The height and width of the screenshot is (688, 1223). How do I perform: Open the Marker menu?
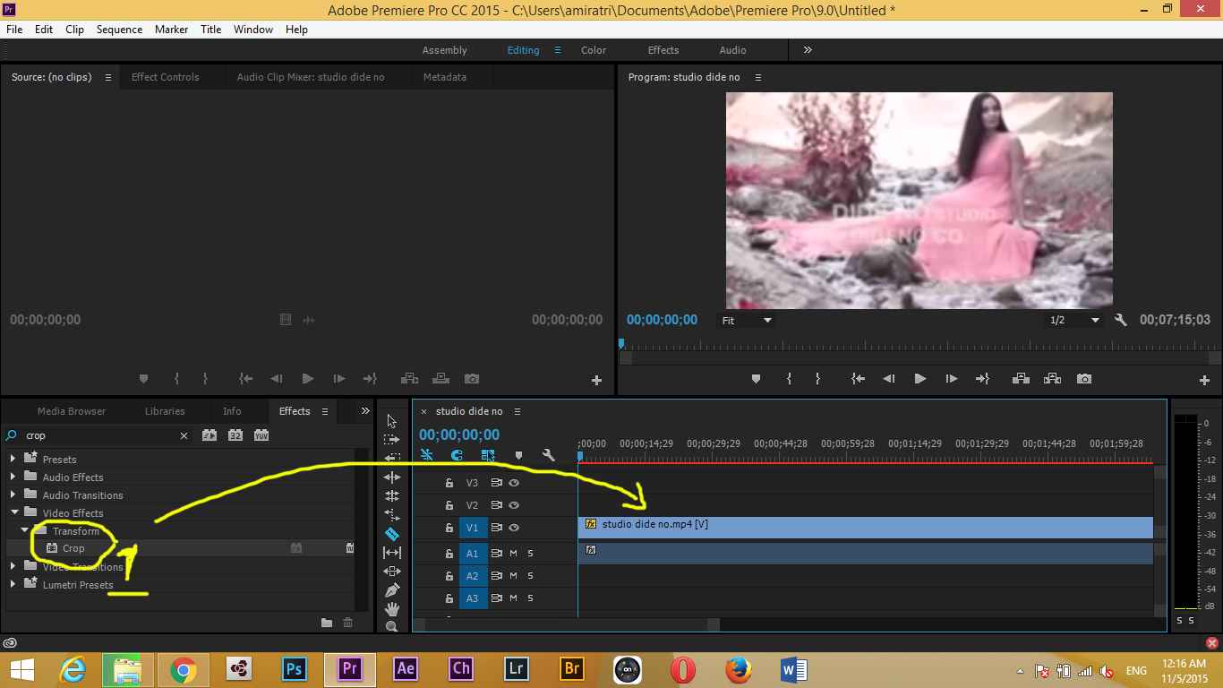[x=171, y=29]
